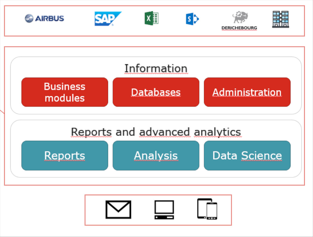Click the AIRBUS wordmark text

(x=50, y=19)
